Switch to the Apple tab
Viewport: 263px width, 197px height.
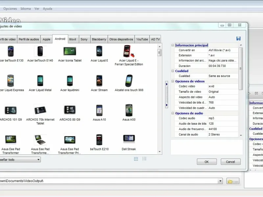pyautogui.click(x=47, y=39)
